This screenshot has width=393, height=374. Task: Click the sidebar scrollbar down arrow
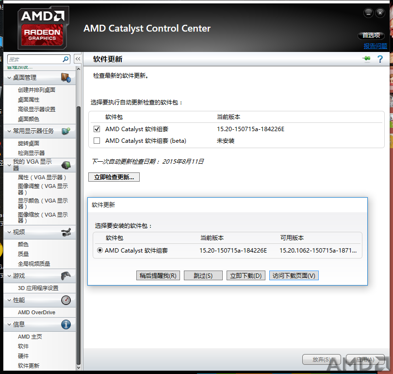[x=79, y=368]
